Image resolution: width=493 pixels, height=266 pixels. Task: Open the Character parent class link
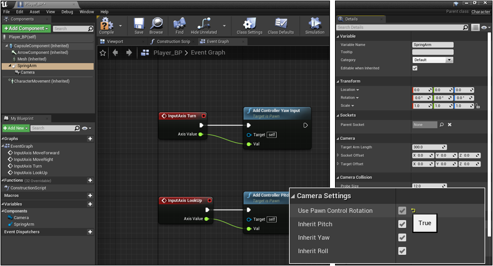[x=481, y=12]
